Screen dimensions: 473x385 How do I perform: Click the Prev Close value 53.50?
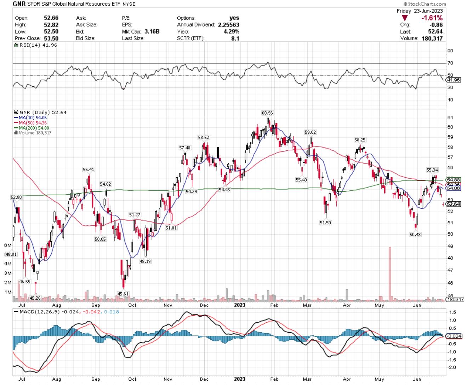(51, 38)
